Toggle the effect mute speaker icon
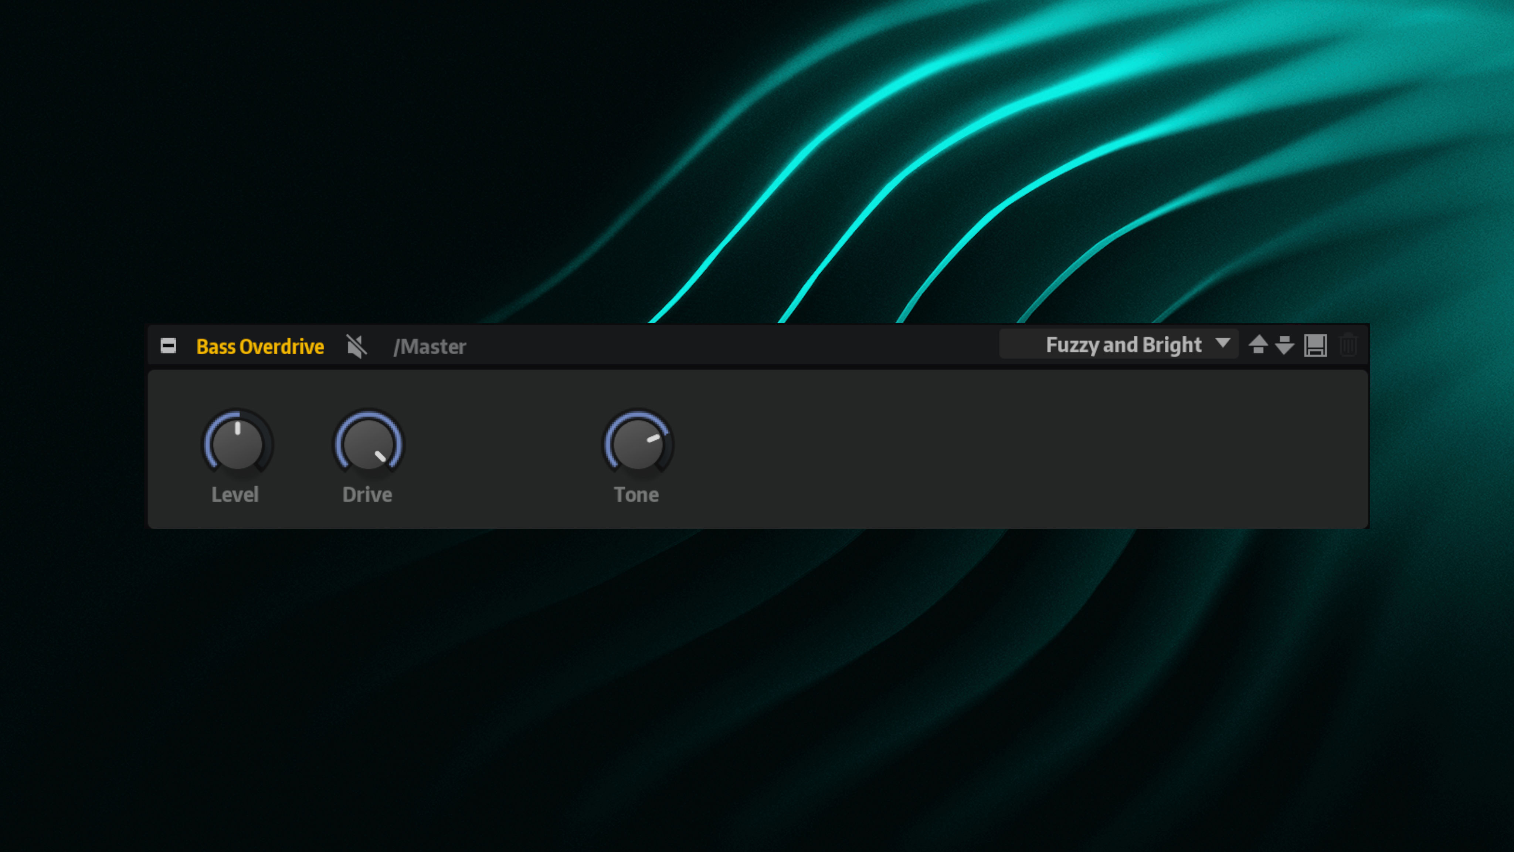The image size is (1514, 852). click(x=357, y=346)
